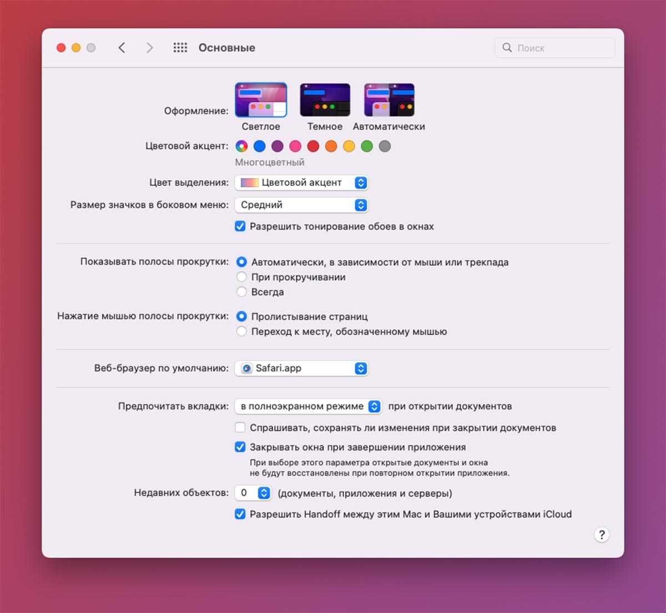Enable asking to save changes on close
Viewport: 666px width, 613px height.
[240, 428]
